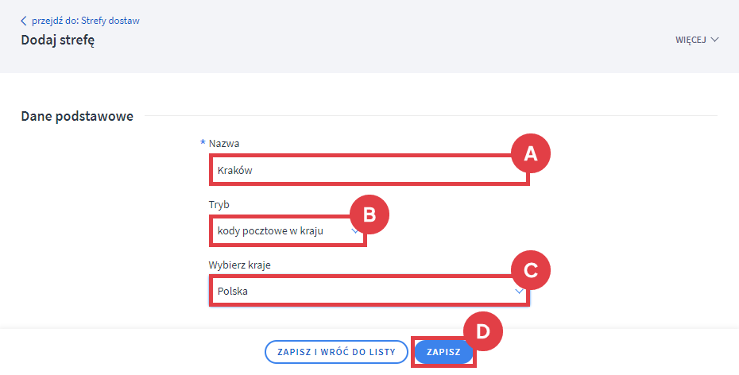Click the chevron arrow next to WIĘCEJ

click(714, 40)
